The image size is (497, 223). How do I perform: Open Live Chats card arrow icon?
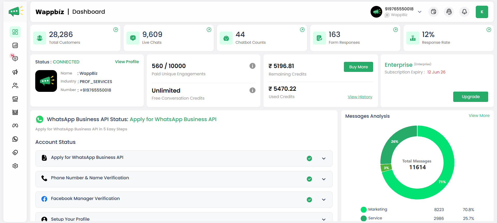point(209,30)
